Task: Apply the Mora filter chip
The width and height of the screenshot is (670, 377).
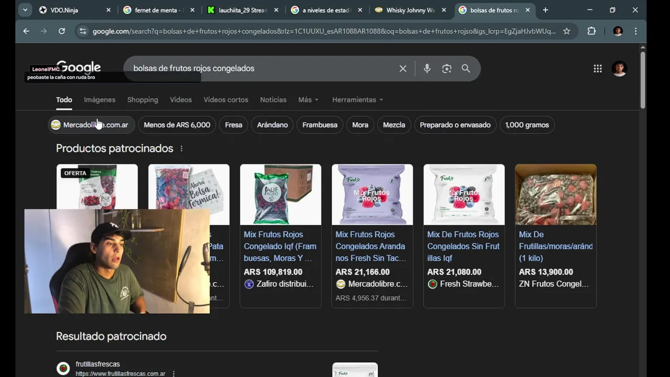Action: pos(360,125)
